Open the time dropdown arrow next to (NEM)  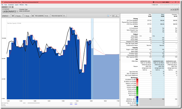(x=170, y=2)
